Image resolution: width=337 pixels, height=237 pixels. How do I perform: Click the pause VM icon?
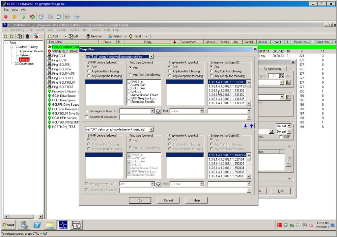point(14,17)
